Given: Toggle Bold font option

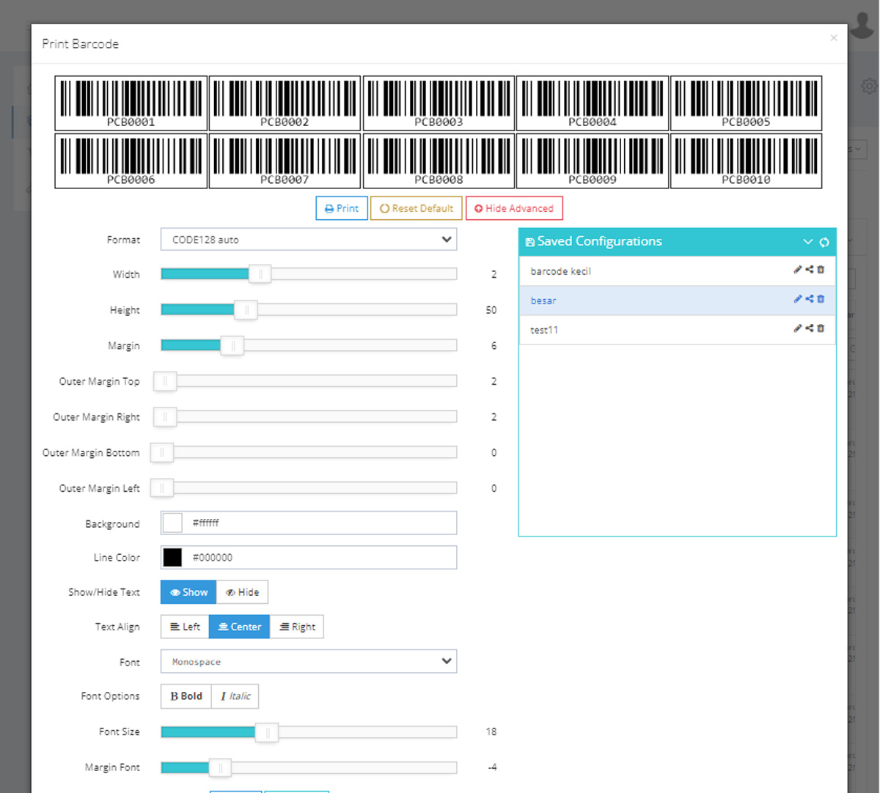Looking at the screenshot, I should coord(186,696).
